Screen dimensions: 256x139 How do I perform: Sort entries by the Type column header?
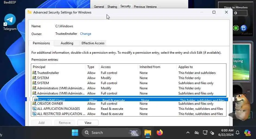pos(92,67)
